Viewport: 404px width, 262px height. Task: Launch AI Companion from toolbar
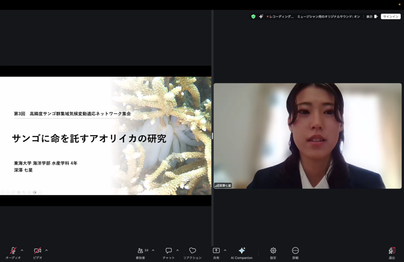[x=241, y=251]
